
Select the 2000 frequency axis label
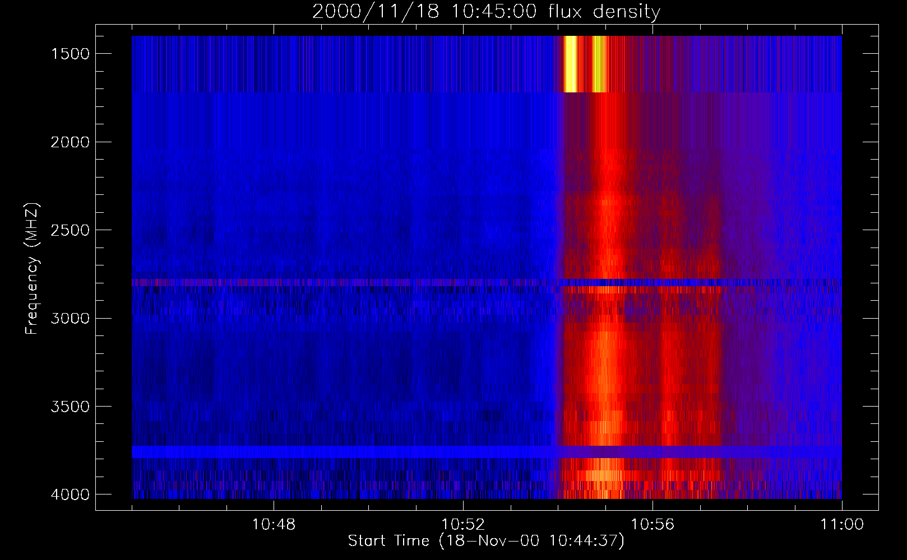coord(70,142)
